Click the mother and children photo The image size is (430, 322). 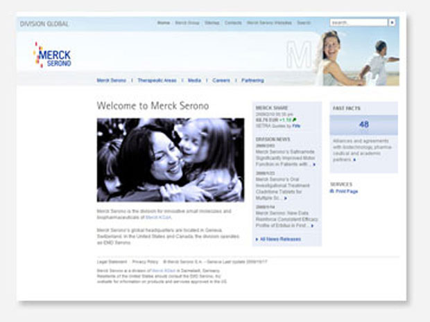point(170,159)
